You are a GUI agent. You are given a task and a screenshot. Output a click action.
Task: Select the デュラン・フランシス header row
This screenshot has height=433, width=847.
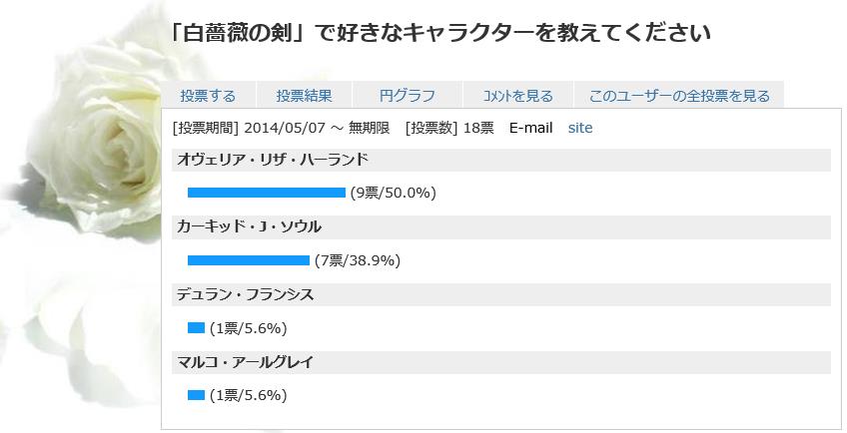pos(500,294)
